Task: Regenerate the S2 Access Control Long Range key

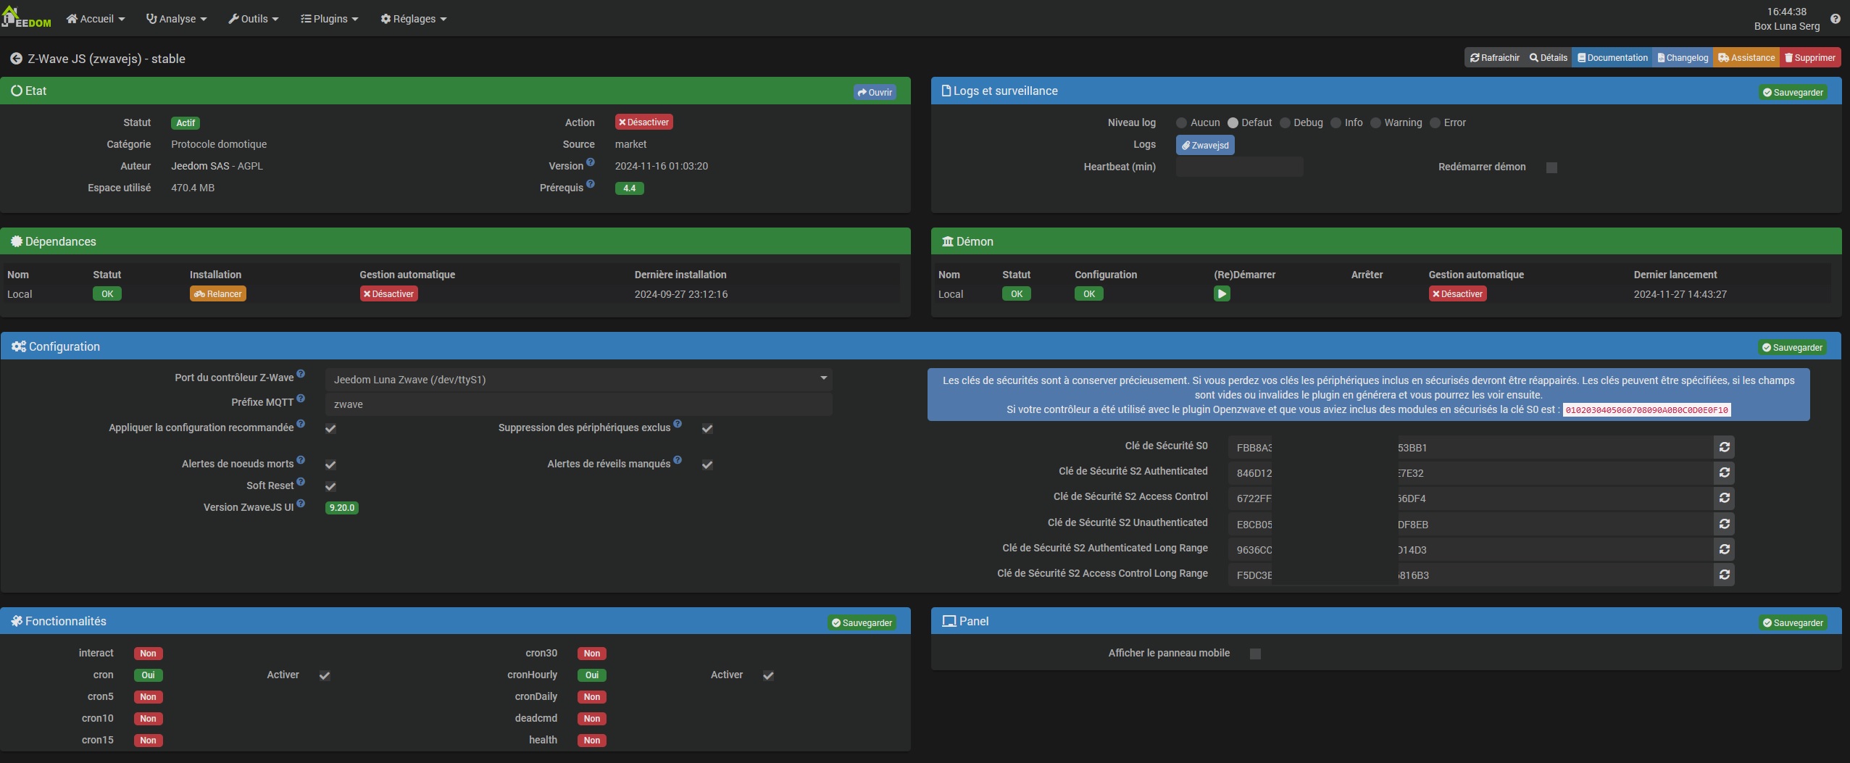Action: [1724, 575]
